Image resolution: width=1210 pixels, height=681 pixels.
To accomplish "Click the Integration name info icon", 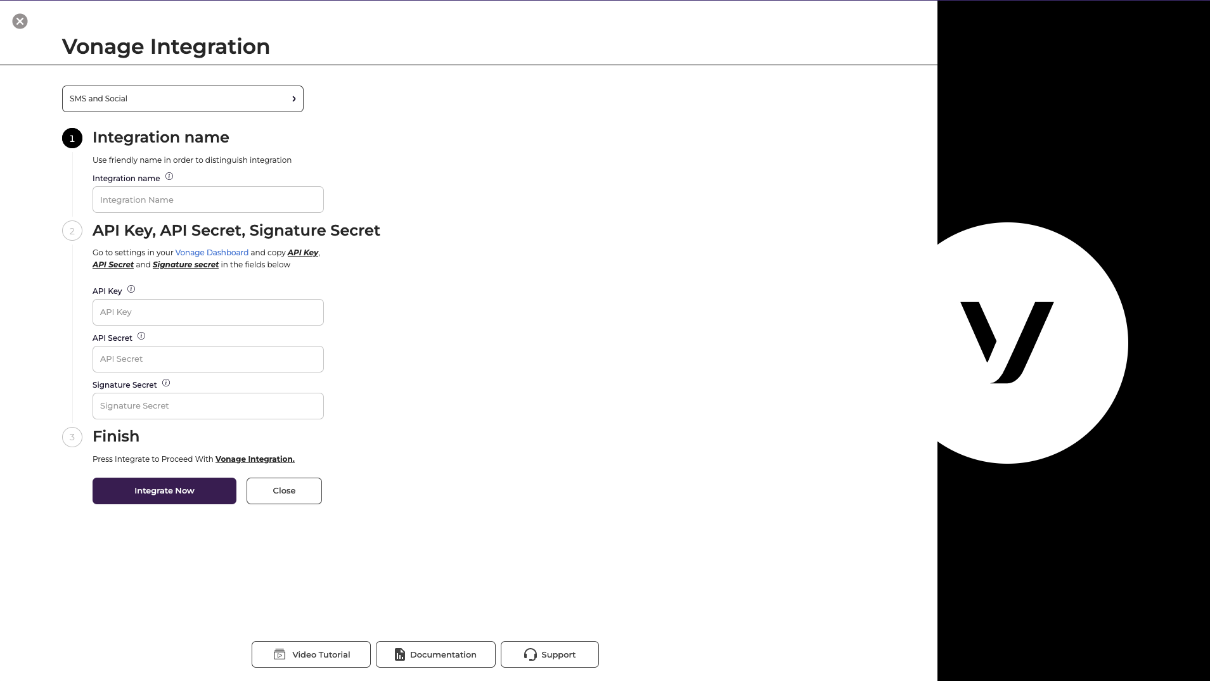I will [169, 177].
